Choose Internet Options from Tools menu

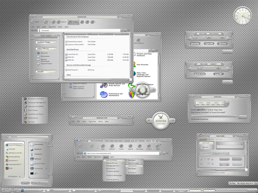click(113, 180)
